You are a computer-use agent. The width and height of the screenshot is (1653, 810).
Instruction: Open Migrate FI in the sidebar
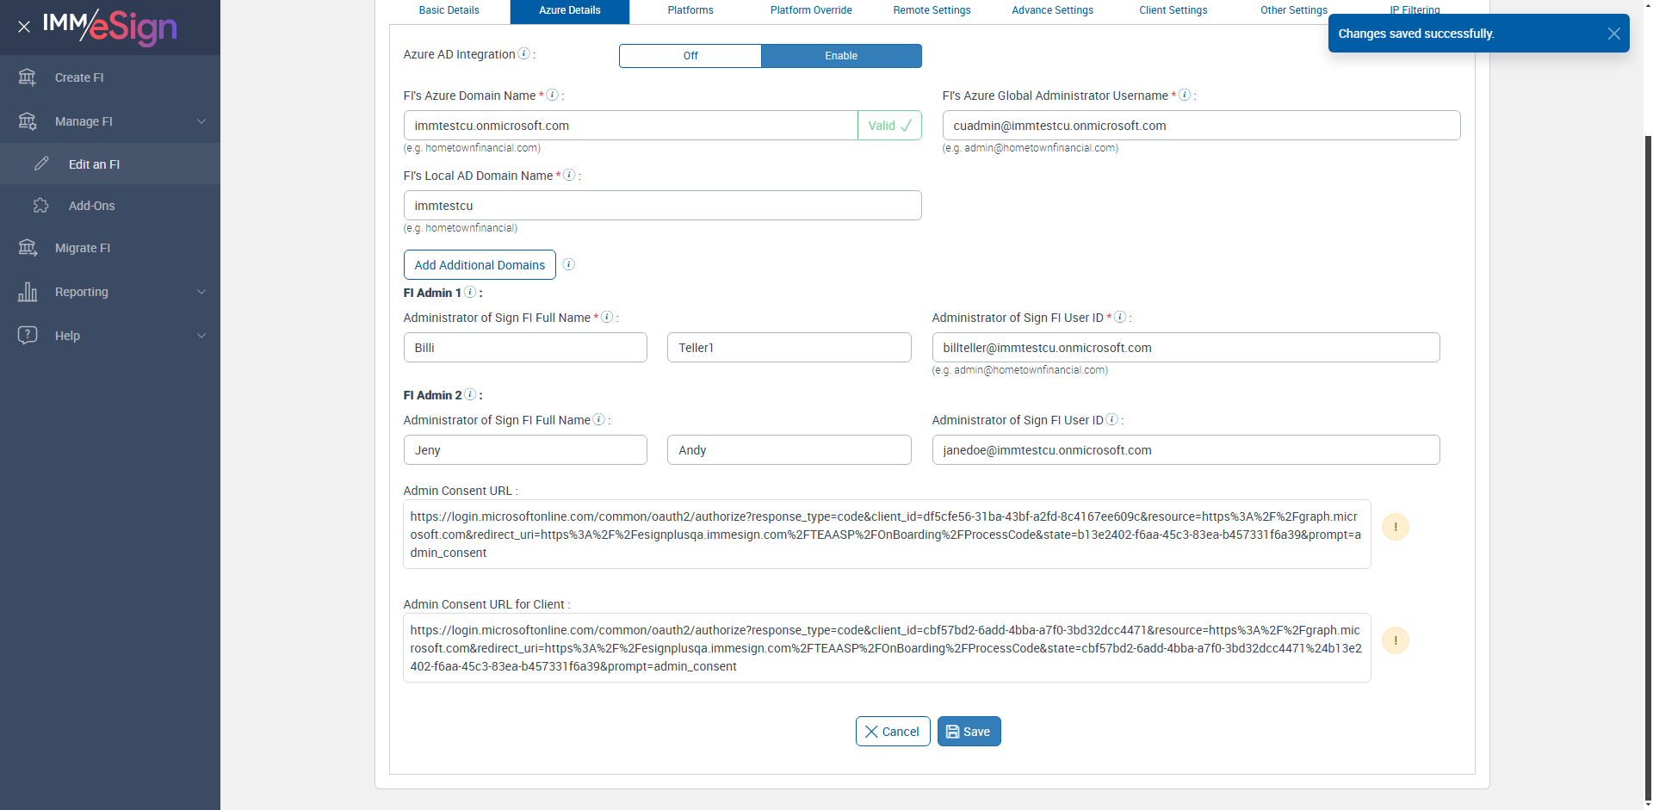tap(110, 248)
